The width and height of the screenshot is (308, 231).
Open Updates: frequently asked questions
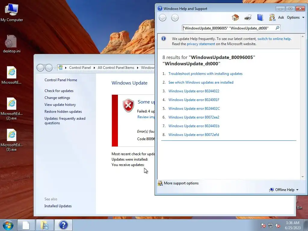[65, 121]
